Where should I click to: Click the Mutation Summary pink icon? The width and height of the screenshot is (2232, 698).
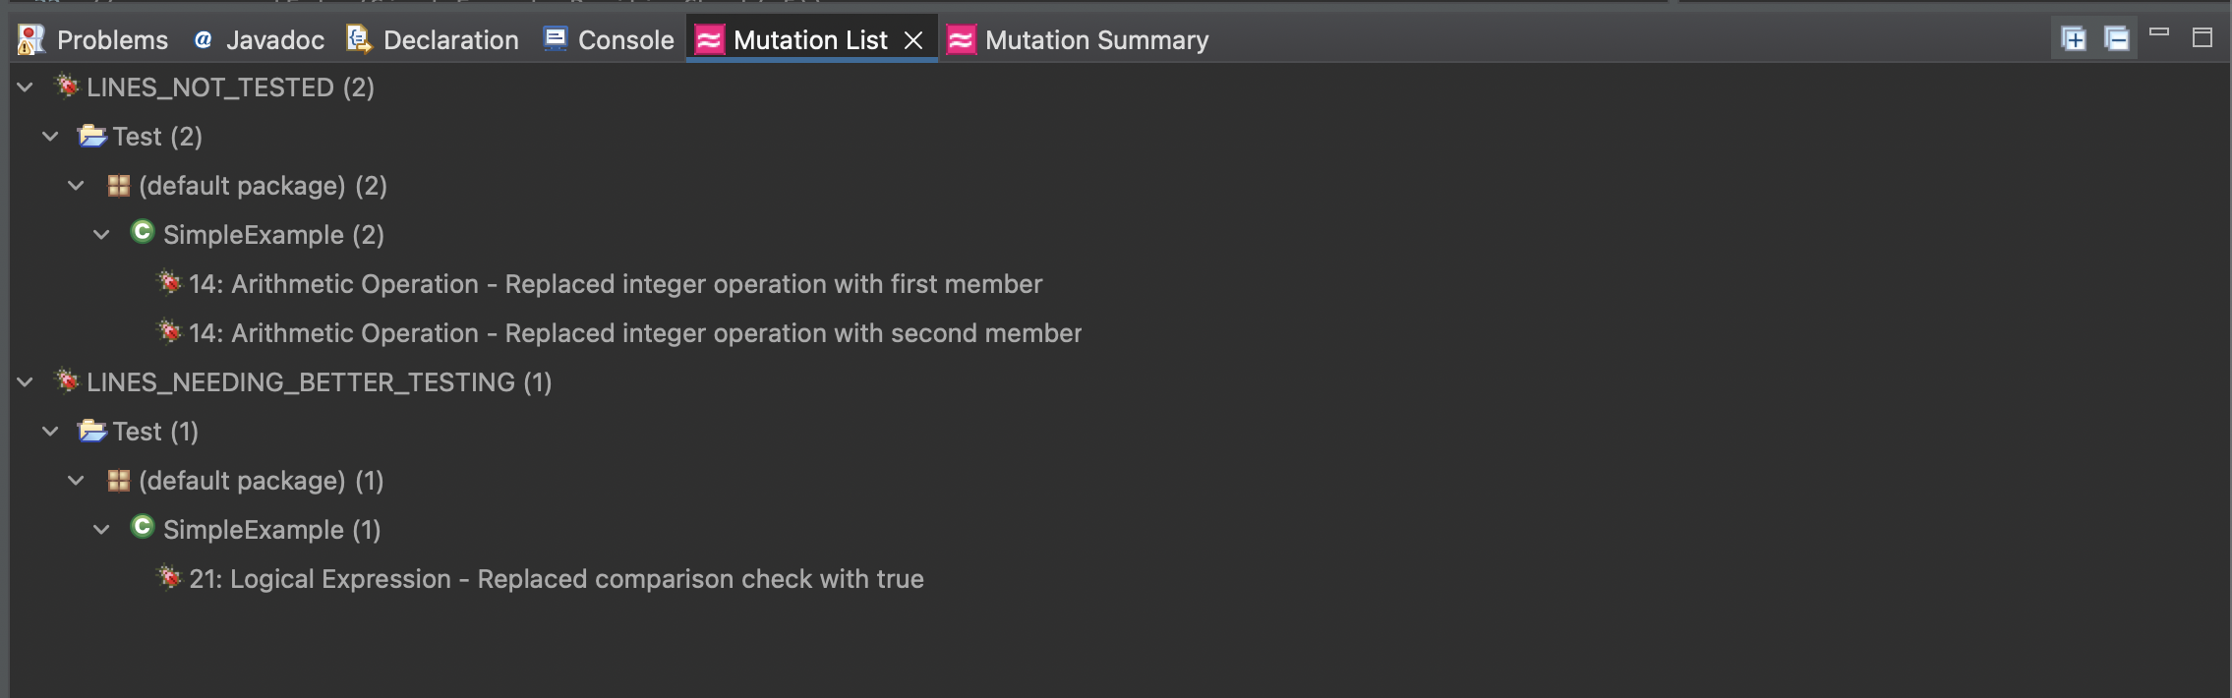(x=961, y=40)
